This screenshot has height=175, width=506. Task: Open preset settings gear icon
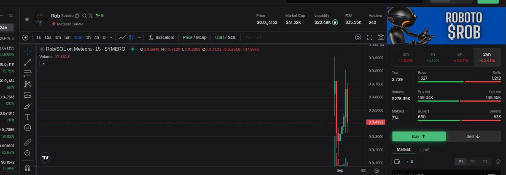coord(498,162)
